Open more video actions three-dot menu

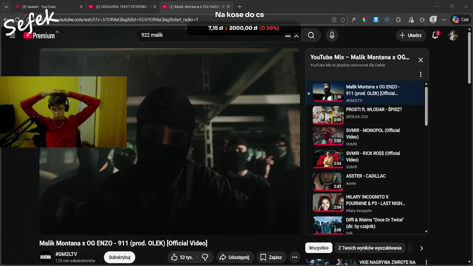[295, 257]
